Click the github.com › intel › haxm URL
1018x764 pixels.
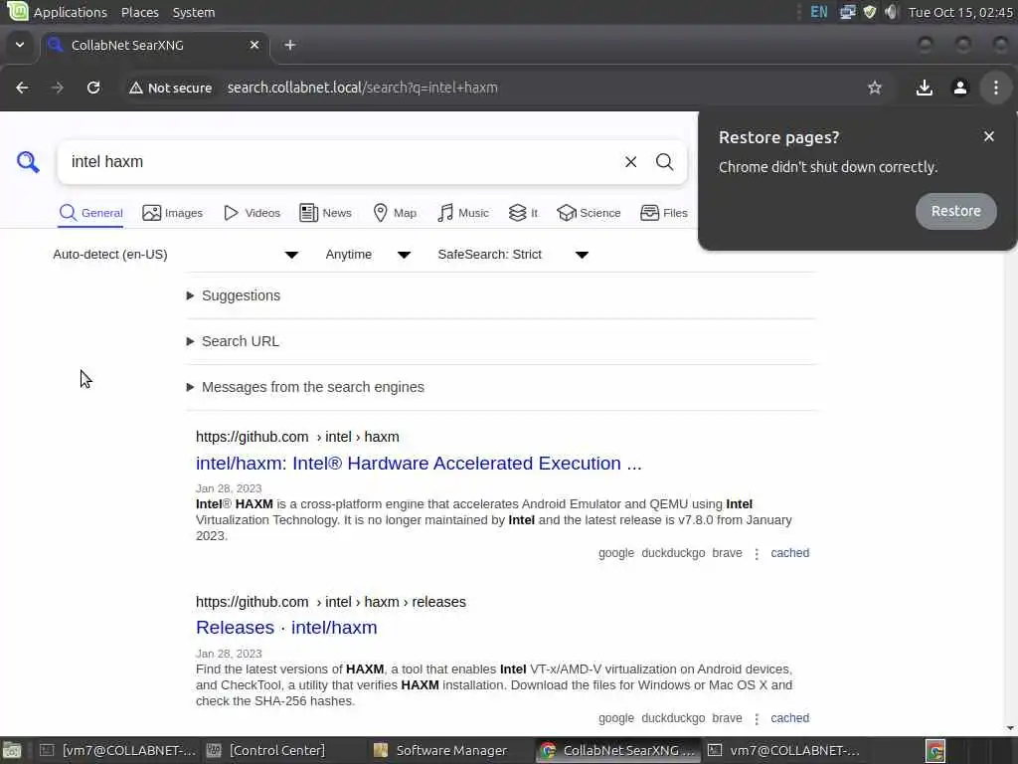click(297, 438)
